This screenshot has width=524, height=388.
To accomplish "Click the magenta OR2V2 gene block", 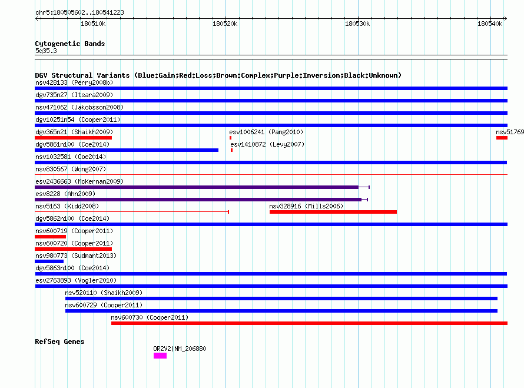I will [x=160, y=356].
